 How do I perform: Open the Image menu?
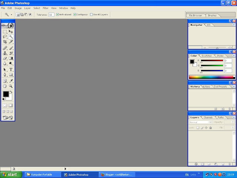[x=18, y=8]
